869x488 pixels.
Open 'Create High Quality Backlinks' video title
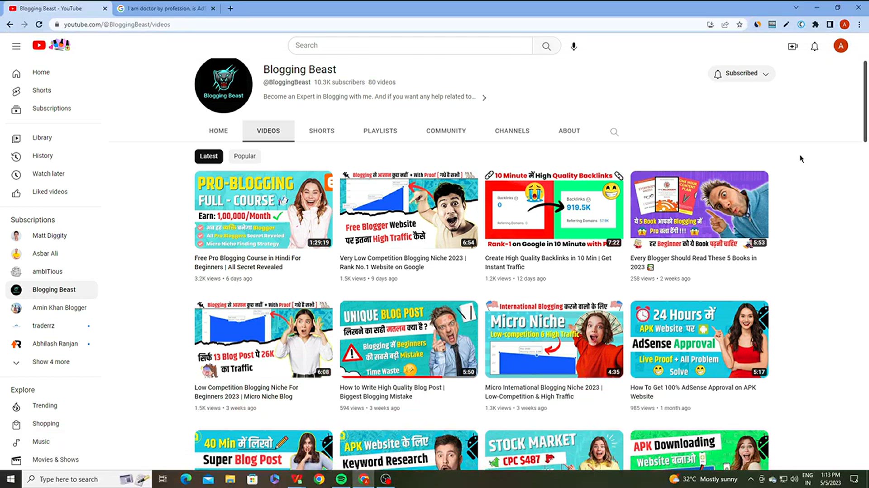click(548, 263)
